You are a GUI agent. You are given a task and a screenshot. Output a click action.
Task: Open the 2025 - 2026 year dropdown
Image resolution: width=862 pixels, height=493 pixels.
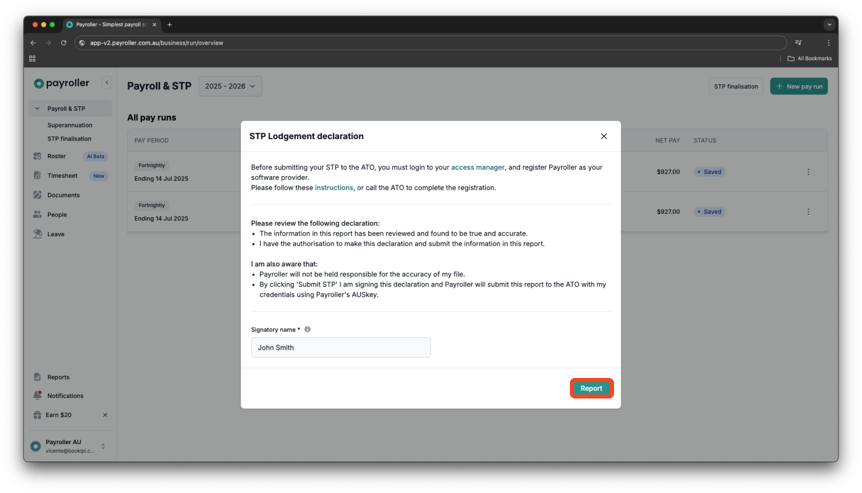[230, 86]
